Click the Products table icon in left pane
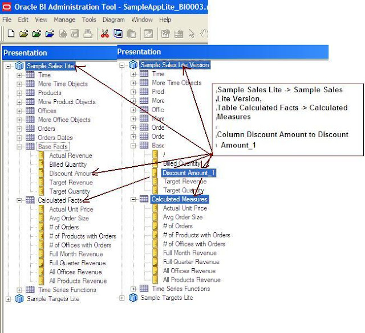 (30, 93)
